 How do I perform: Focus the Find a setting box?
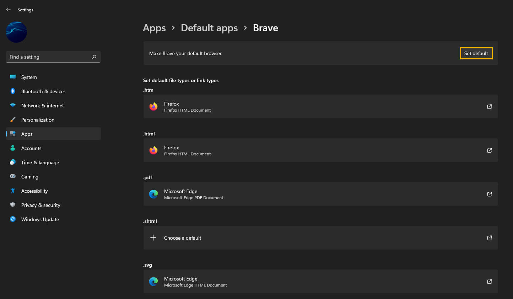53,57
